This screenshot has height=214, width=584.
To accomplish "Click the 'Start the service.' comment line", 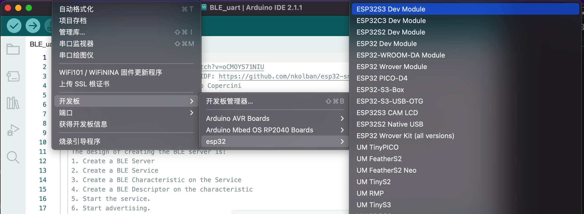I will point(117,199).
